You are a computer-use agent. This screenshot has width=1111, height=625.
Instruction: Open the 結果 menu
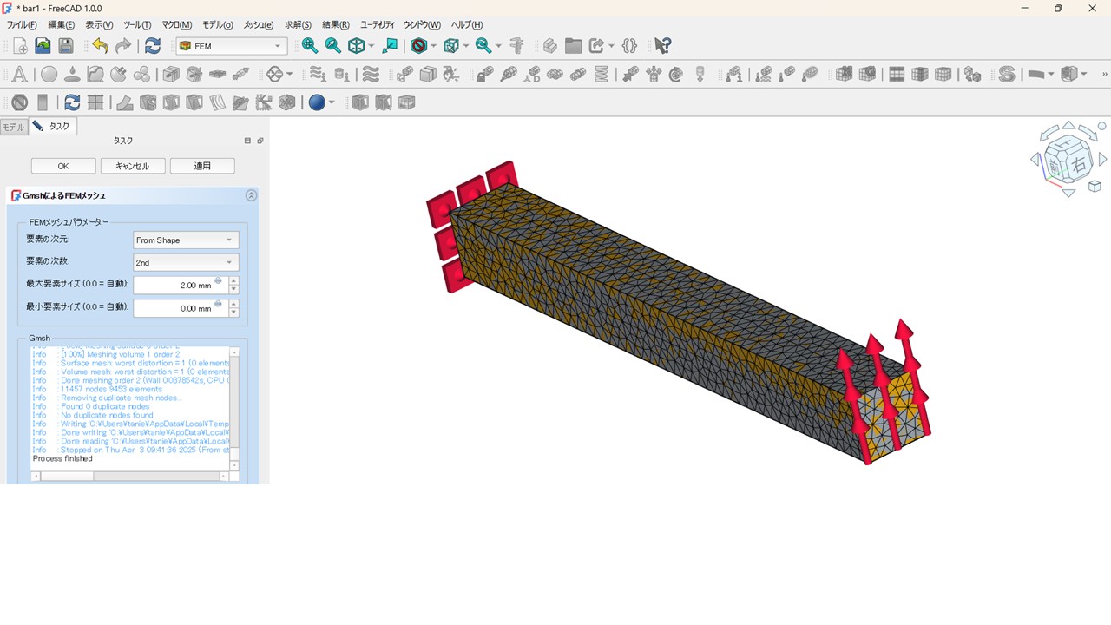[336, 24]
